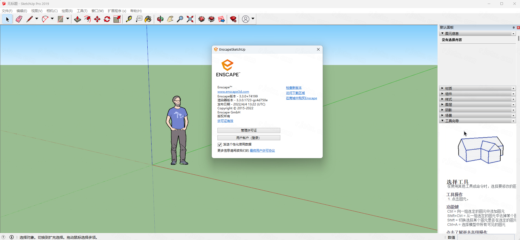Click the 用户帐户 (登录) button

click(x=249, y=138)
